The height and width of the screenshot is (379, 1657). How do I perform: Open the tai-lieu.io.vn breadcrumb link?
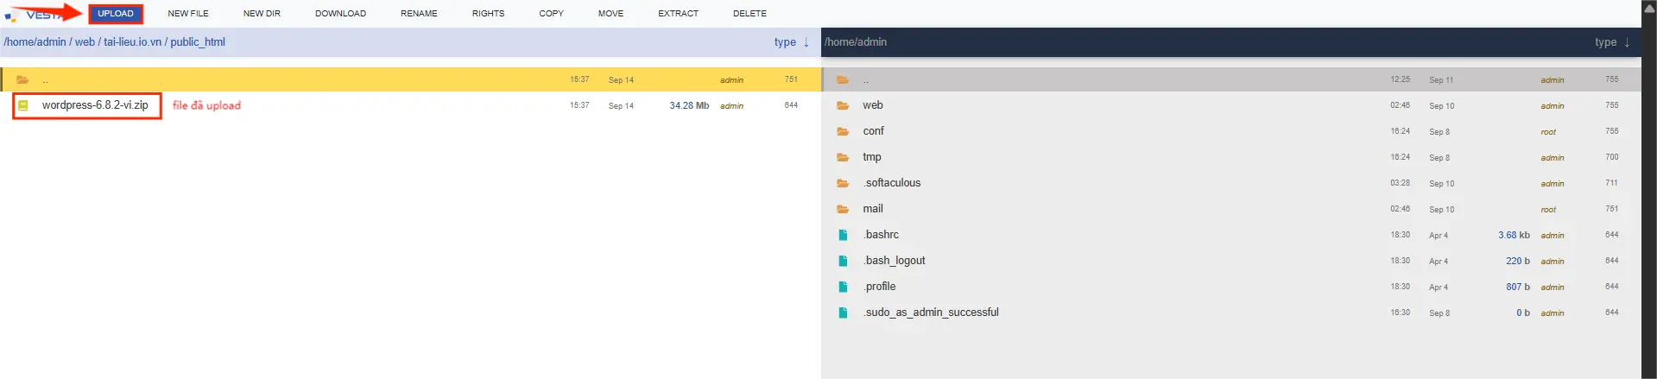click(x=132, y=42)
